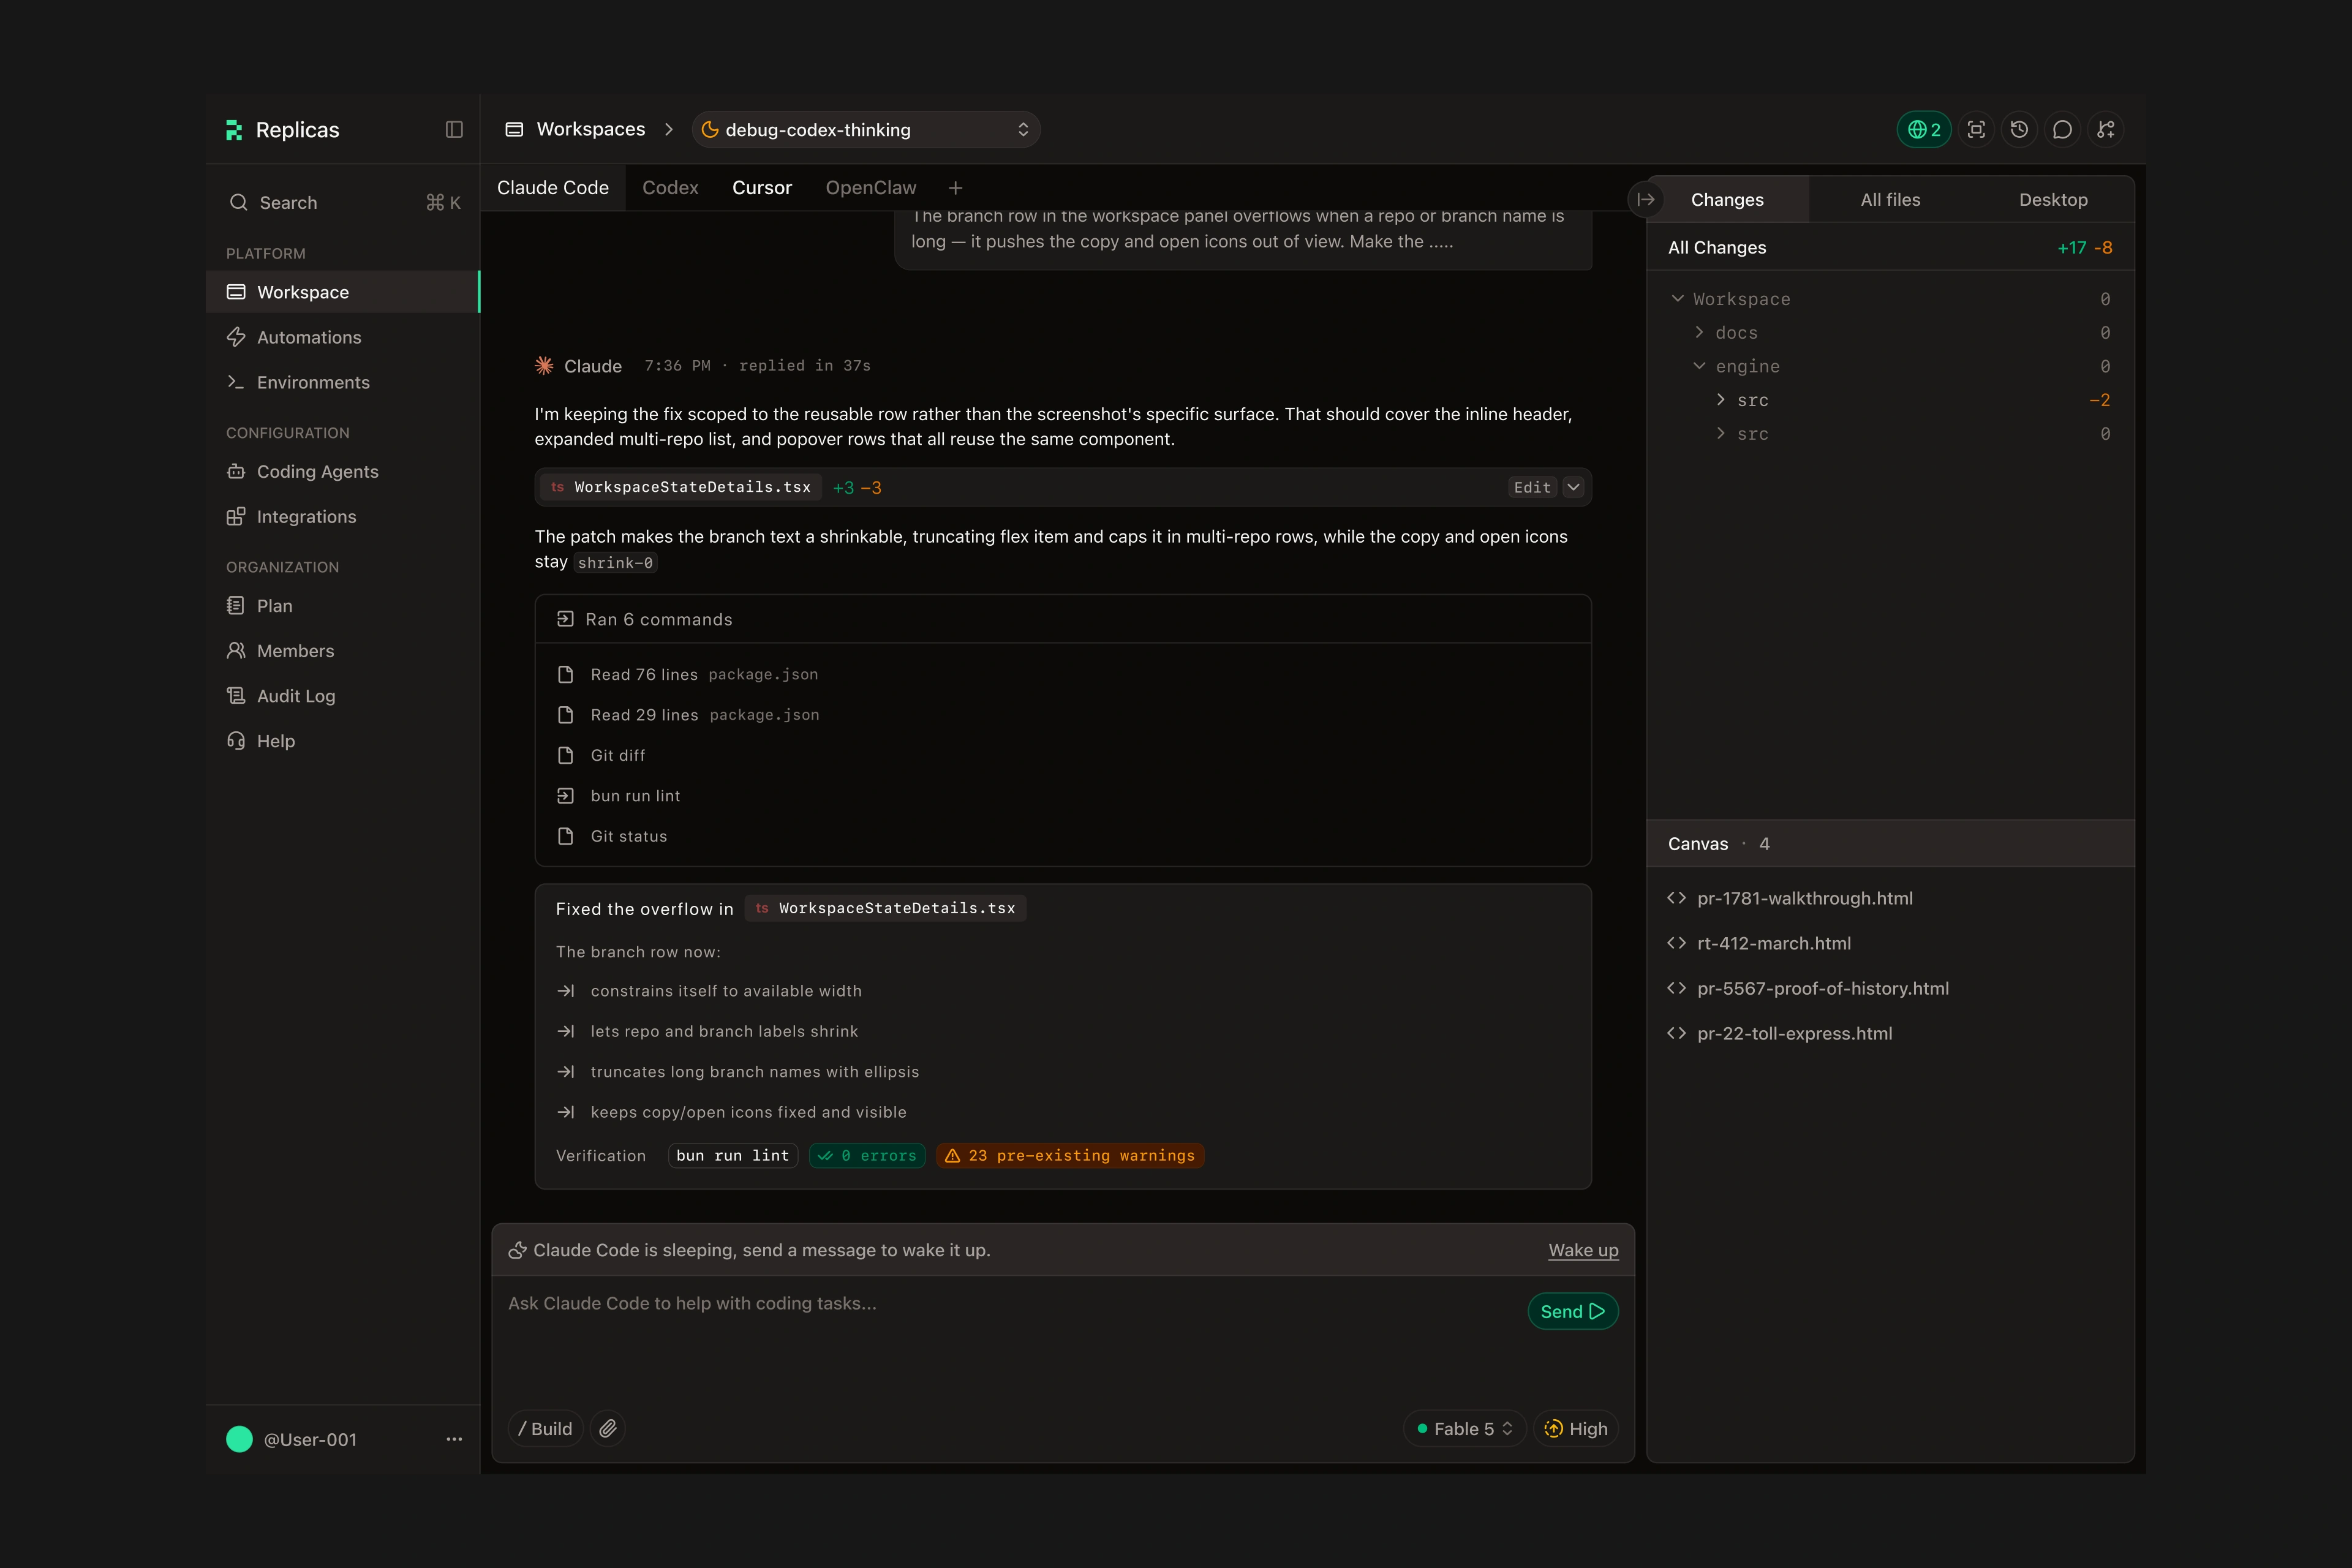
Task: Click the screen capture frame icon
Action: pyautogui.click(x=1976, y=130)
